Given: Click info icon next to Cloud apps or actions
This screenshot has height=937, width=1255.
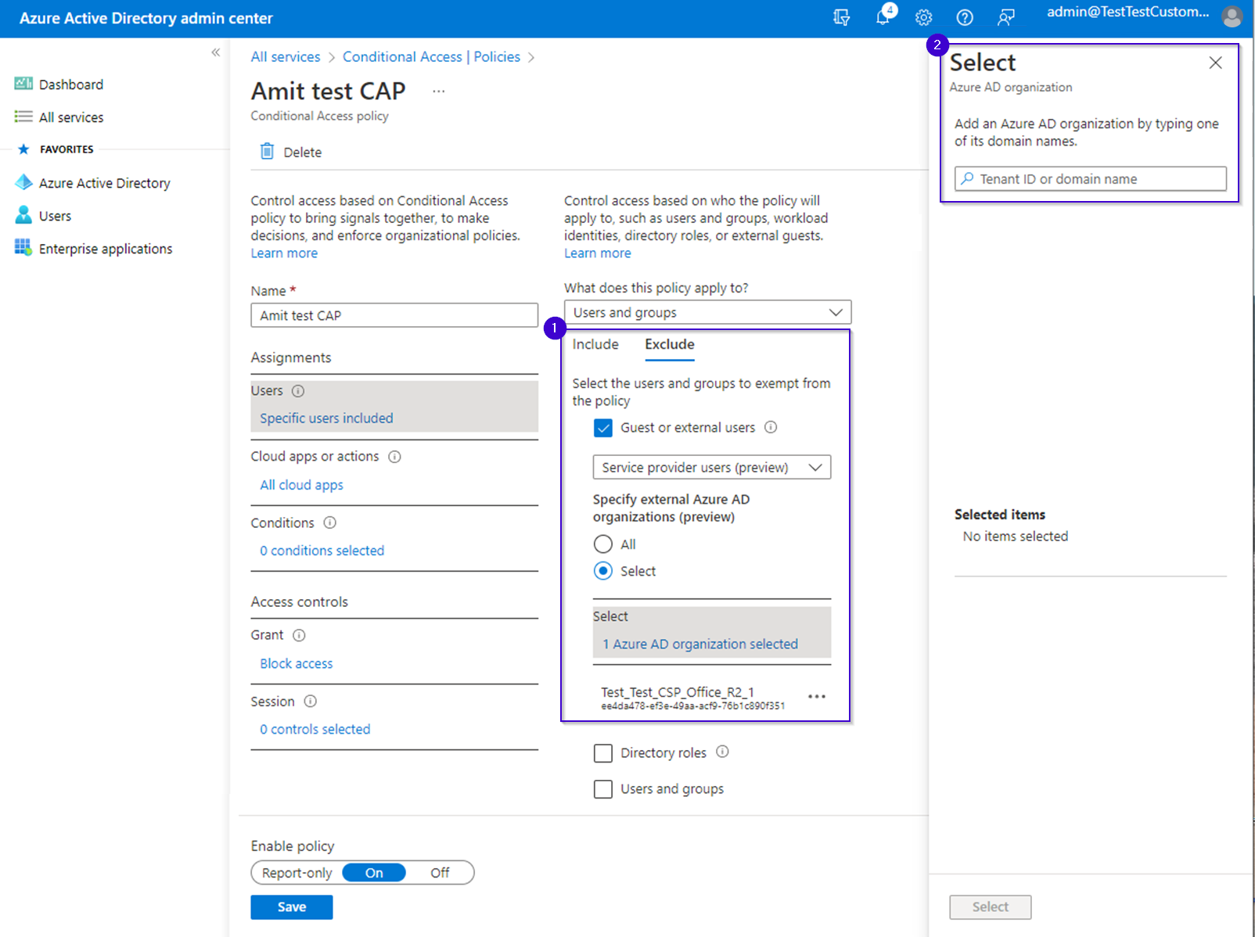Looking at the screenshot, I should (394, 456).
